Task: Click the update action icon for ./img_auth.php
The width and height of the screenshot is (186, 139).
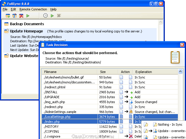Action: 131,102
